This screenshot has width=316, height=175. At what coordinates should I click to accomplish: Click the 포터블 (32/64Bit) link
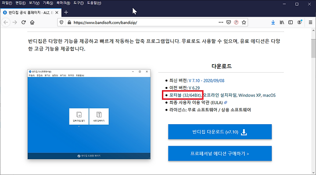[185, 95]
